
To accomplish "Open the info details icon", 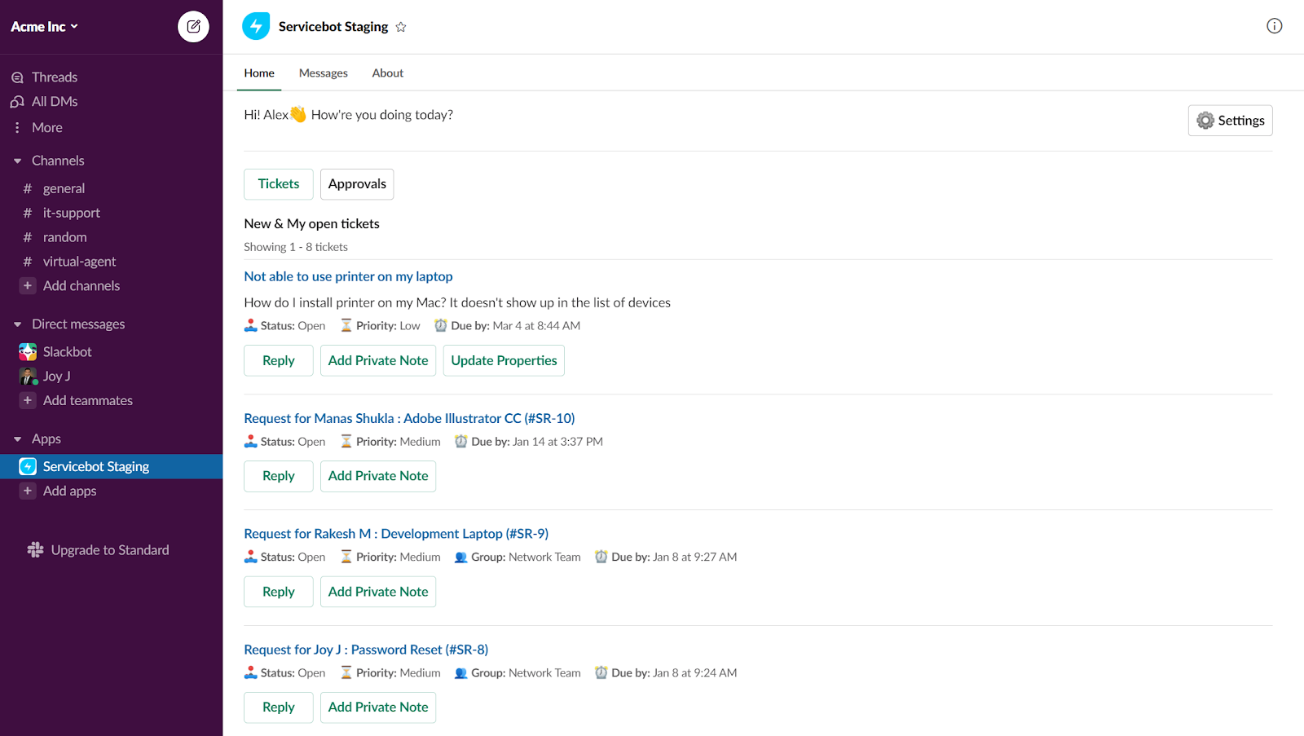I will click(1275, 26).
